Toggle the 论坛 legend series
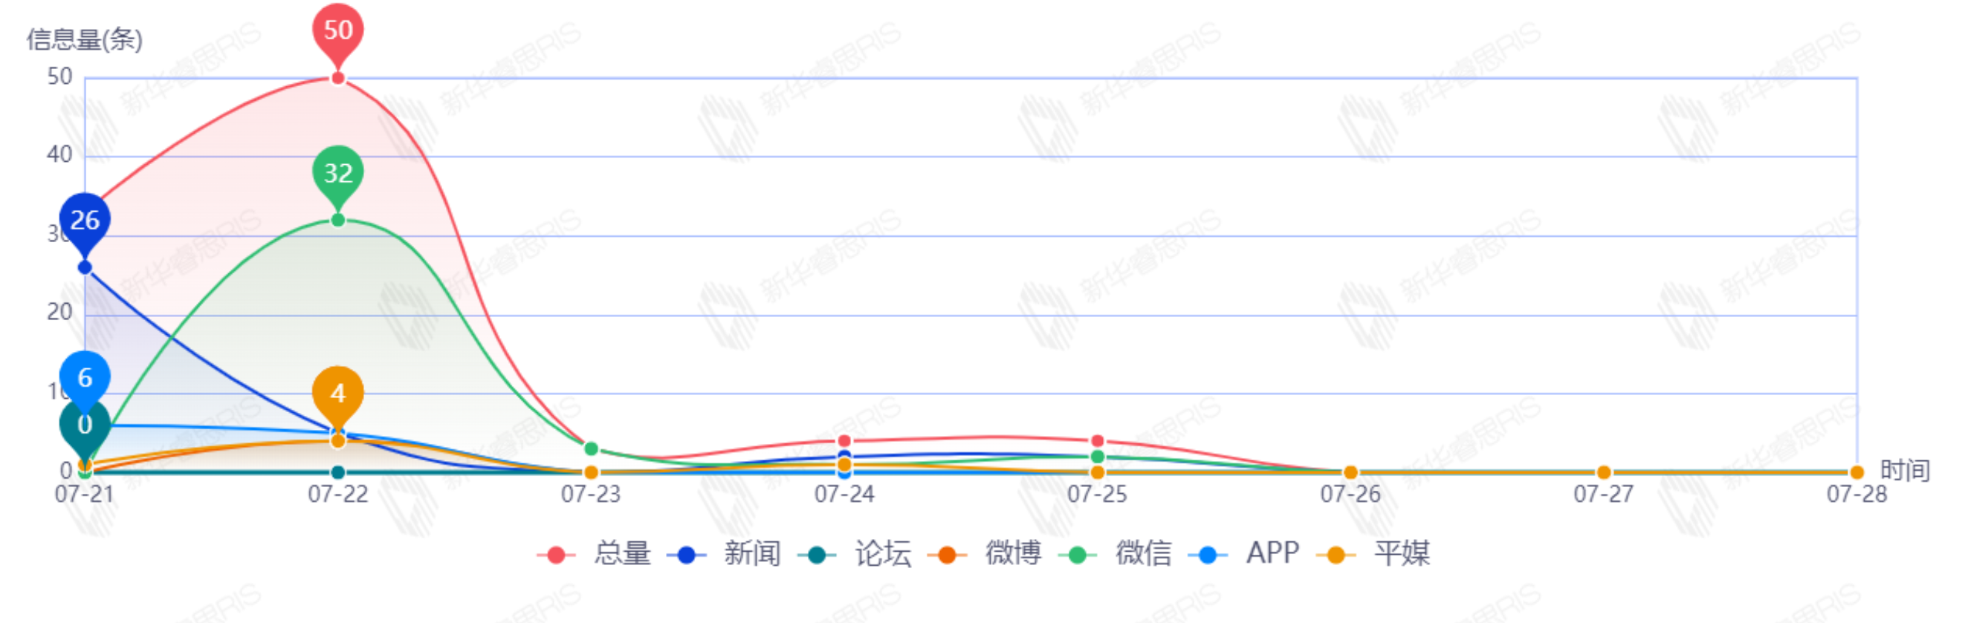Viewport: 1968px width, 623px height. click(854, 553)
